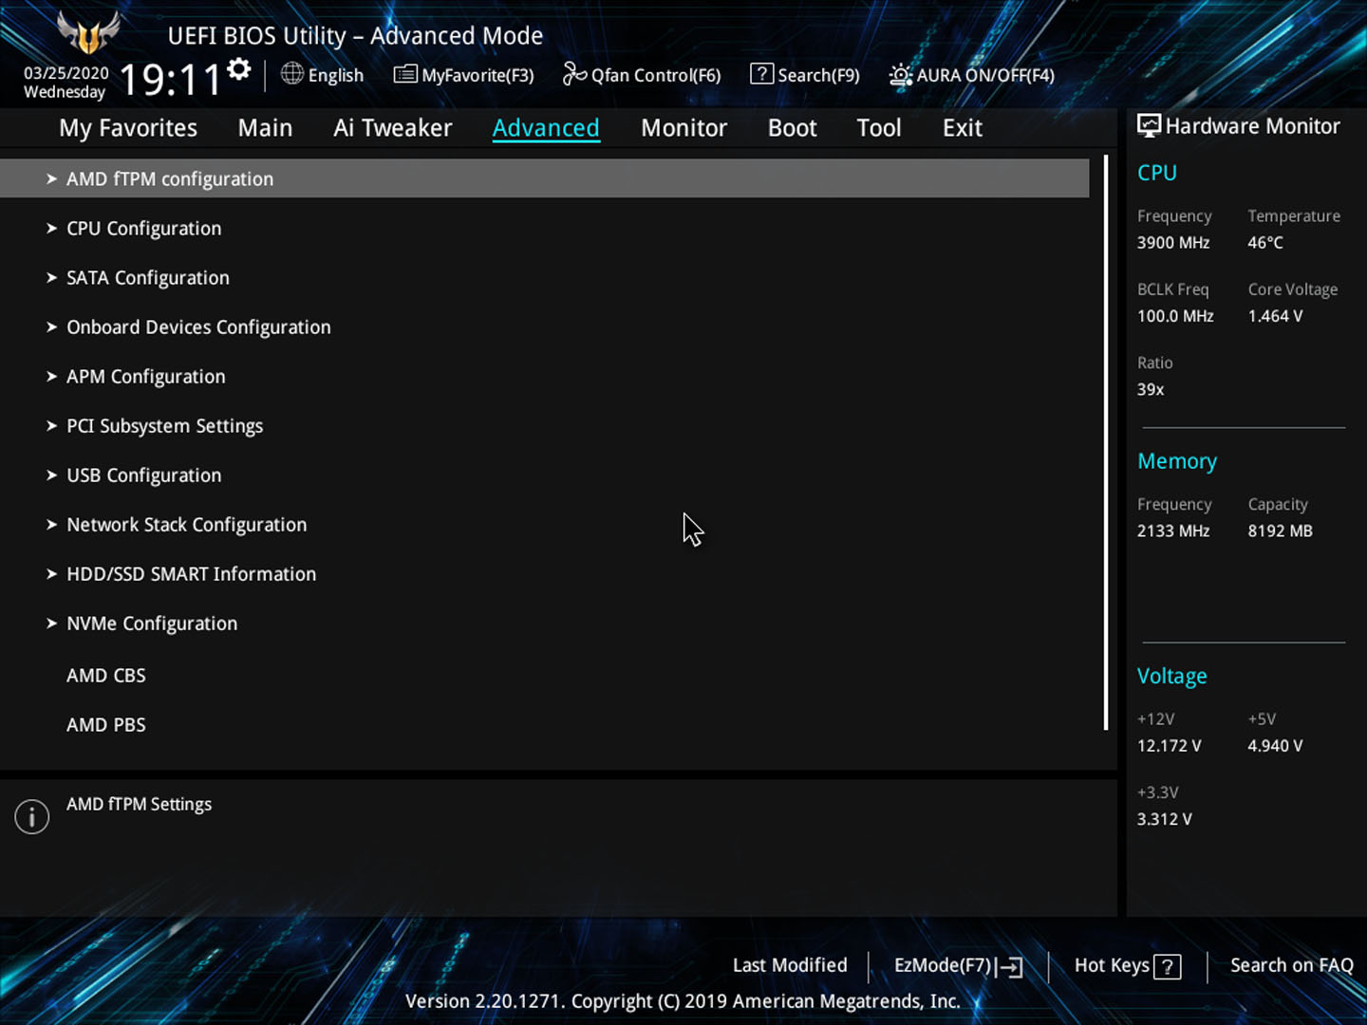
Task: Go to the Boot tab
Action: (x=792, y=128)
